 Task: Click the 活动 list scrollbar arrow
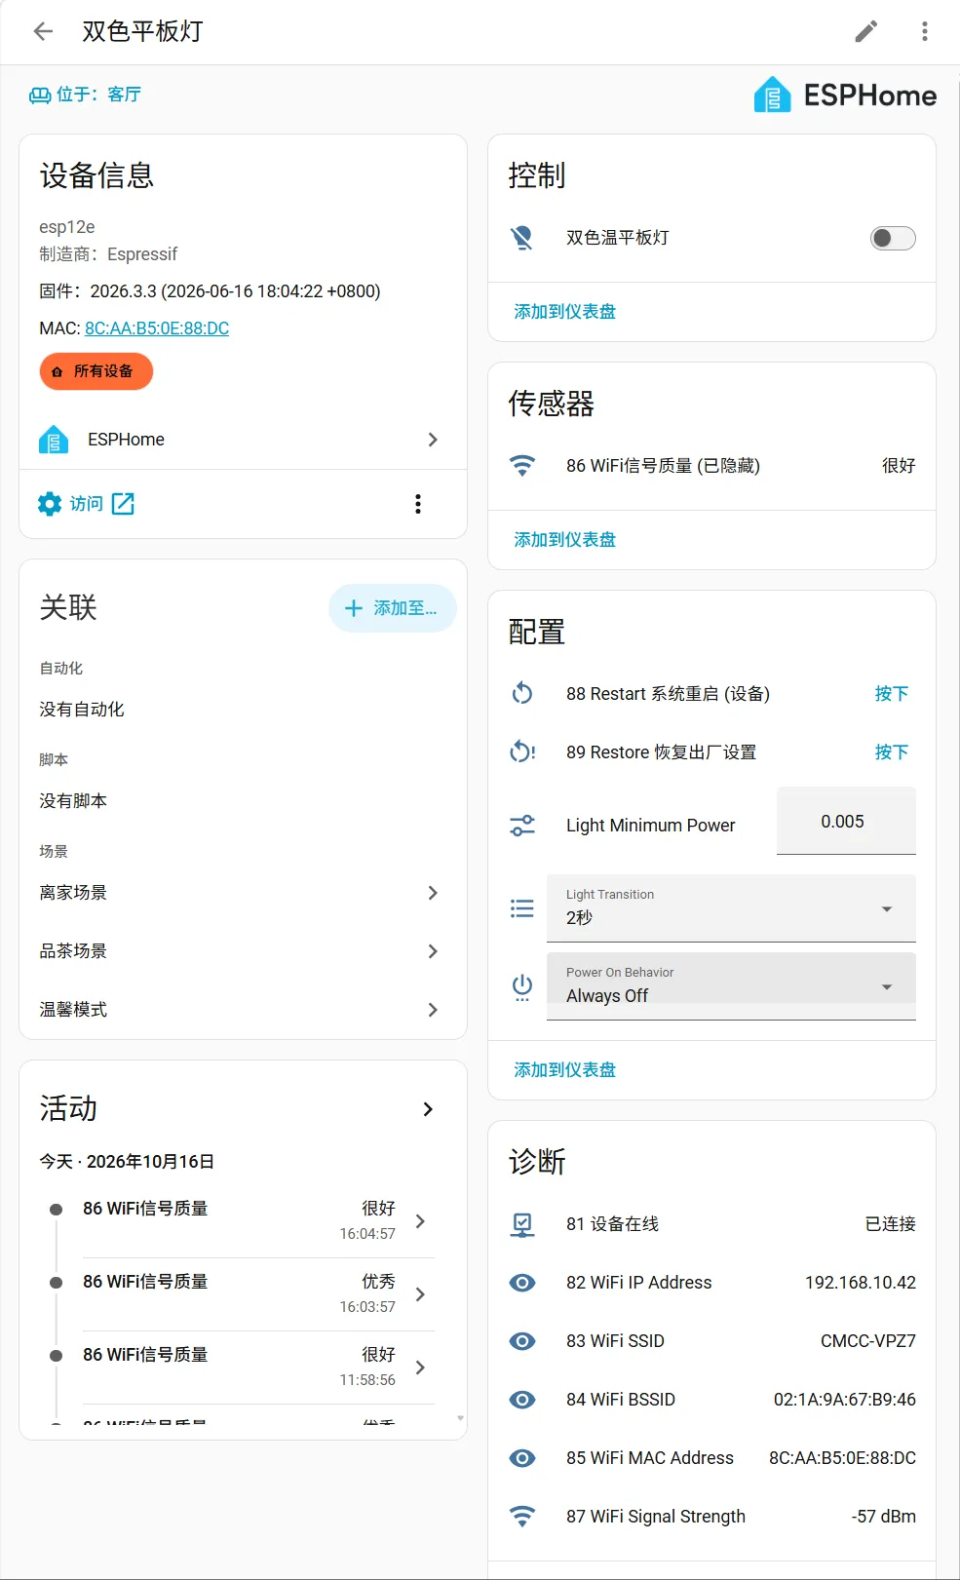click(460, 1418)
